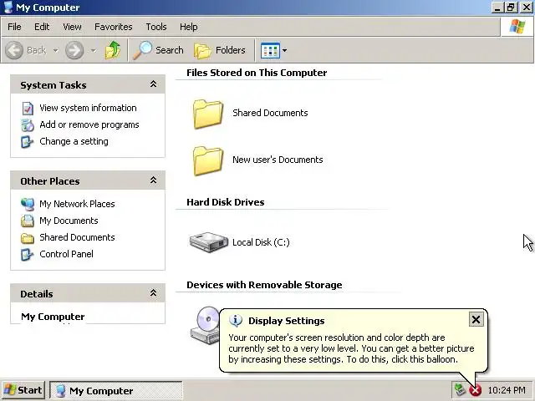Select the New user's Documents folder icon

coord(208,160)
